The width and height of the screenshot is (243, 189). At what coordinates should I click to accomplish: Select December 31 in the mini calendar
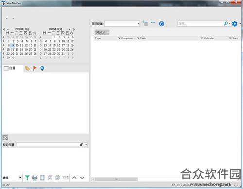(63, 54)
